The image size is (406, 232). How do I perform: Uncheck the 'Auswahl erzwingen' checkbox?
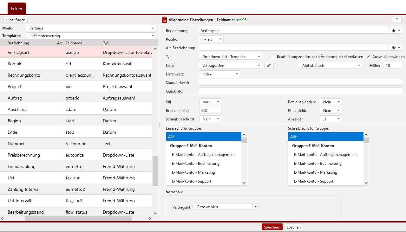[x=368, y=57]
